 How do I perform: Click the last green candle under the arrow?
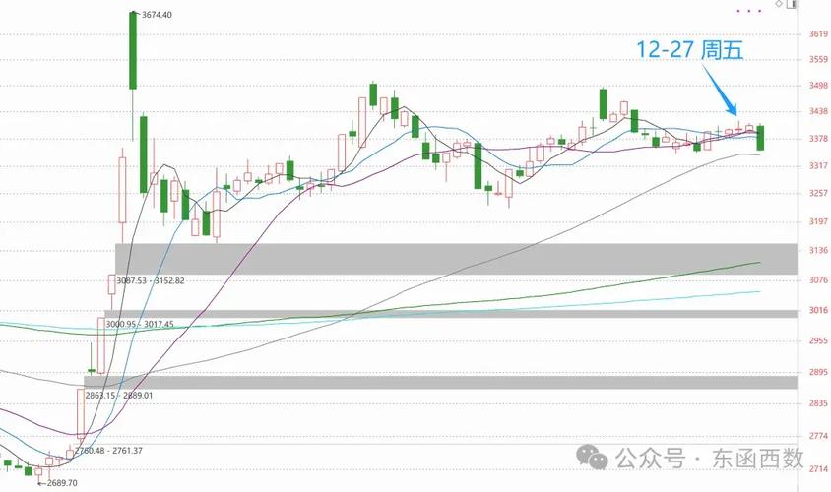pyautogui.click(x=760, y=138)
